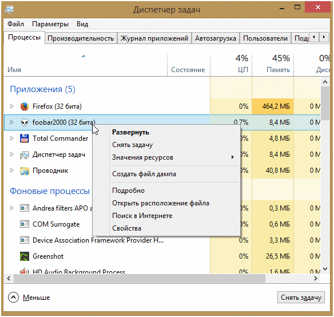The image size is (334, 317).
Task: Click the vertical scrollbar thumb
Action: coord(325,103)
